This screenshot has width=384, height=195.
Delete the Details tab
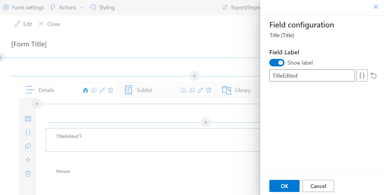click(111, 90)
